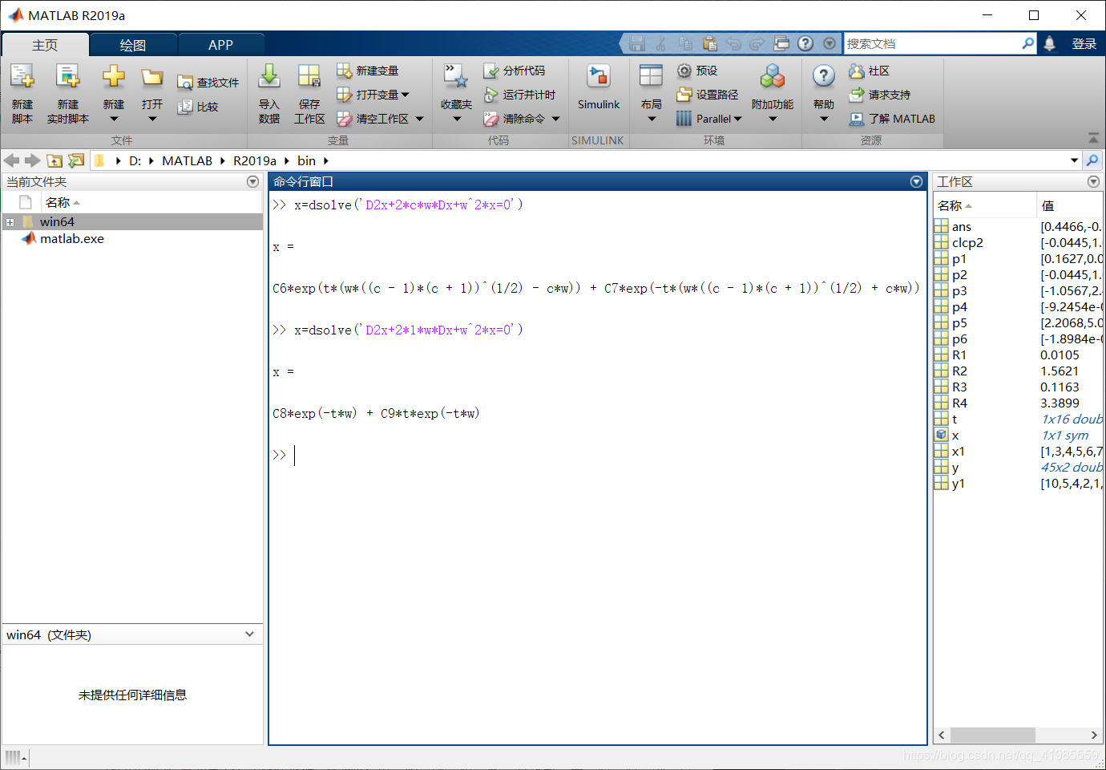Save the workspace with 保存工作区
Screen dimensions: 1106x770
[x=309, y=94]
